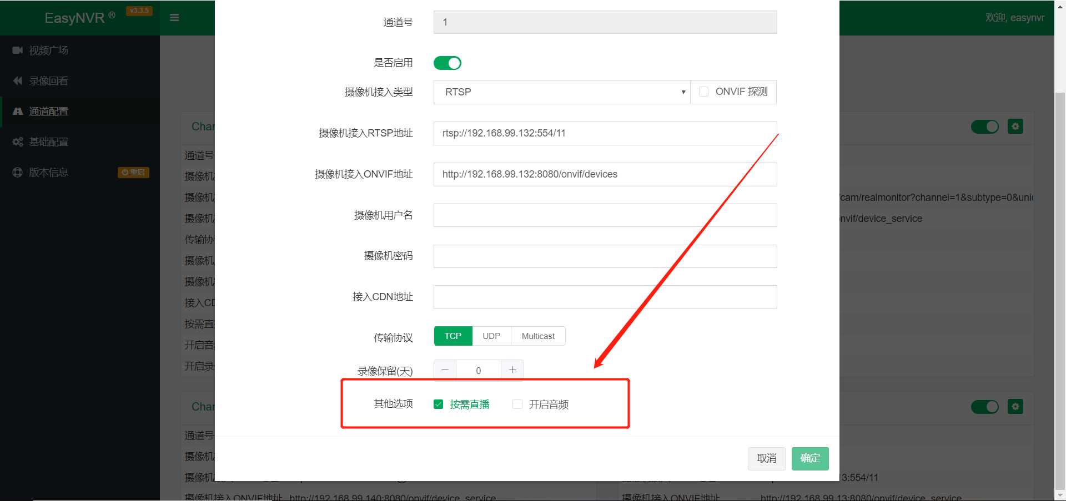Screen dimensions: 1066x501
Task: Enable the 开启音频 checkbox
Action: tap(517, 404)
